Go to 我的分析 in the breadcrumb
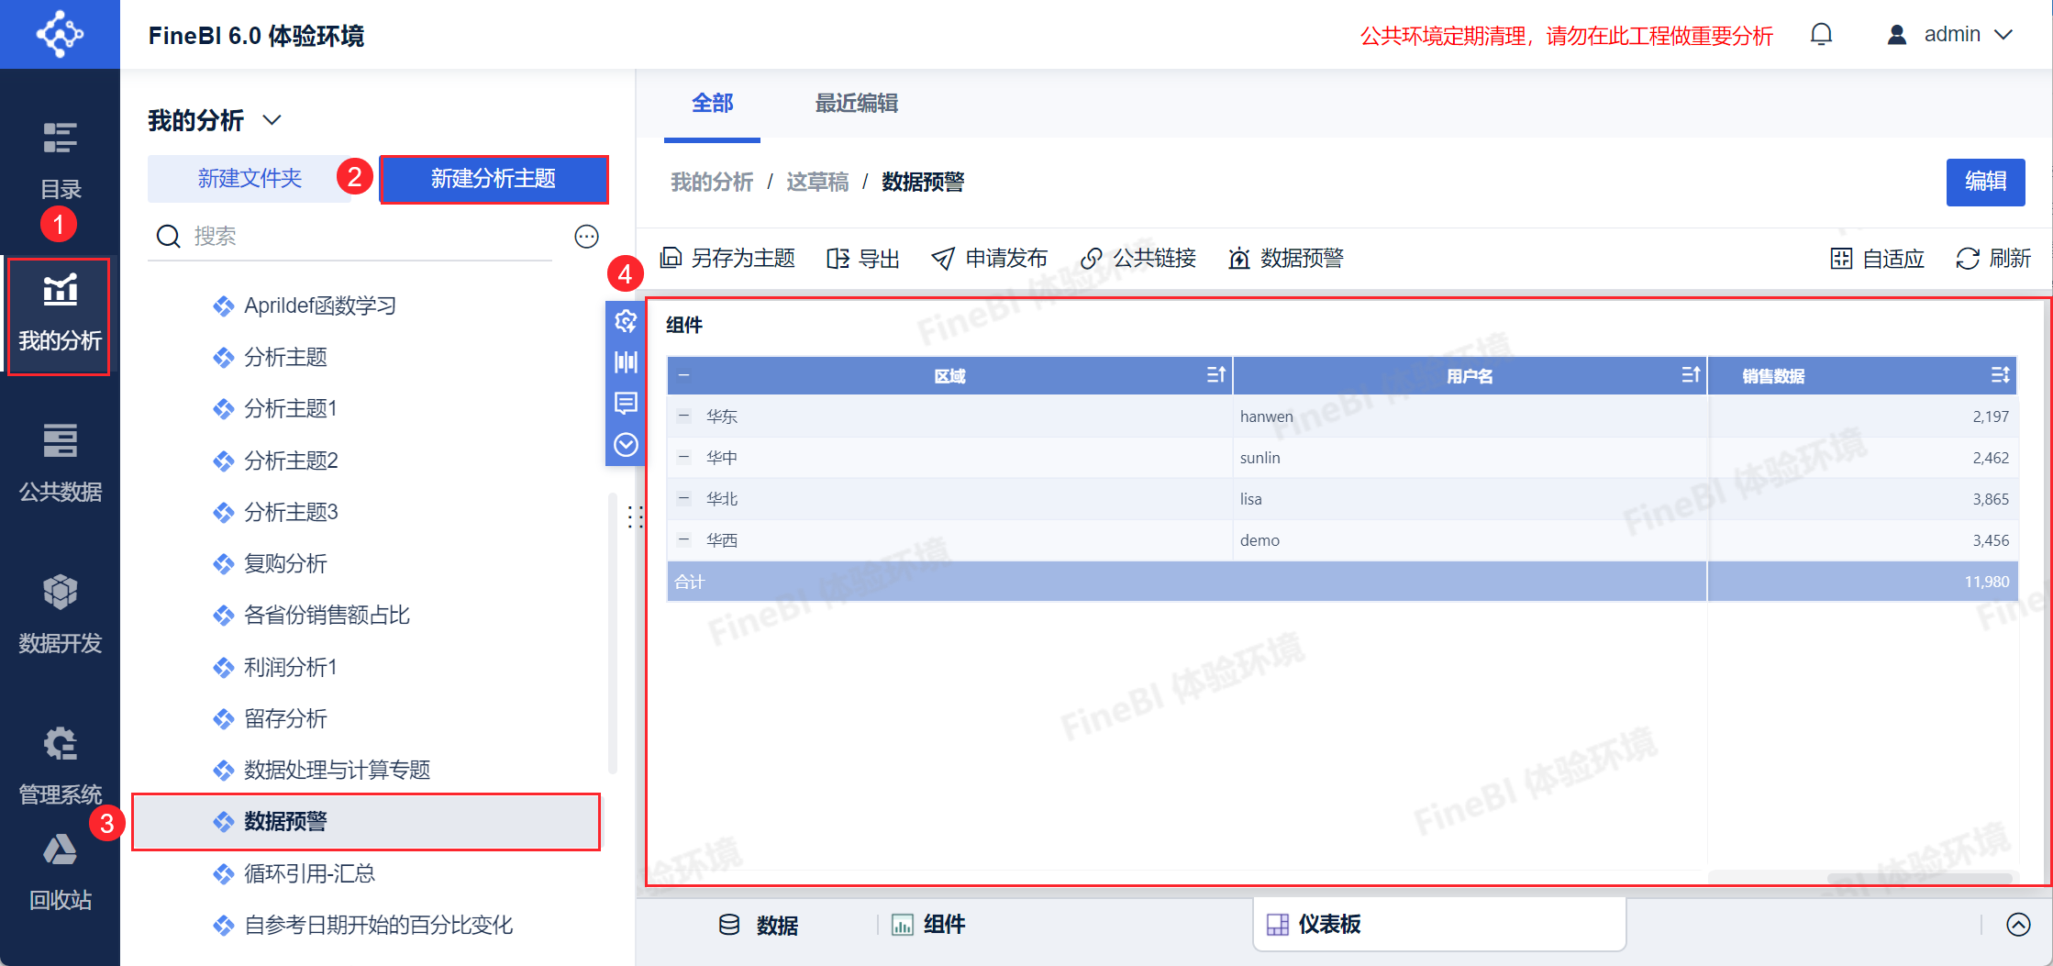This screenshot has width=2053, height=966. [x=712, y=182]
